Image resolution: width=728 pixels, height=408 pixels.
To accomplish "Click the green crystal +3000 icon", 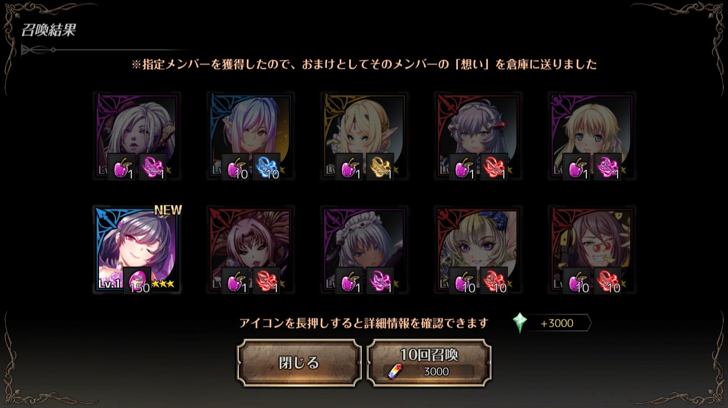I will (x=520, y=323).
